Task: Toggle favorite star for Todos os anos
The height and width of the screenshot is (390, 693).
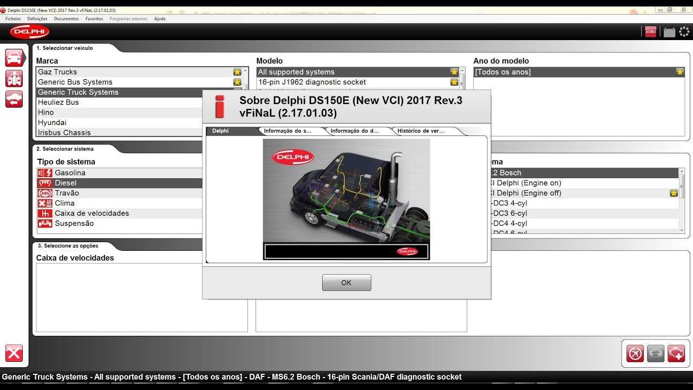Action: click(x=680, y=71)
